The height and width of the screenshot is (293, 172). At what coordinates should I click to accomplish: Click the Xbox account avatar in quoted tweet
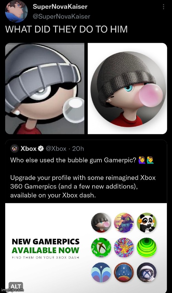point(14,149)
